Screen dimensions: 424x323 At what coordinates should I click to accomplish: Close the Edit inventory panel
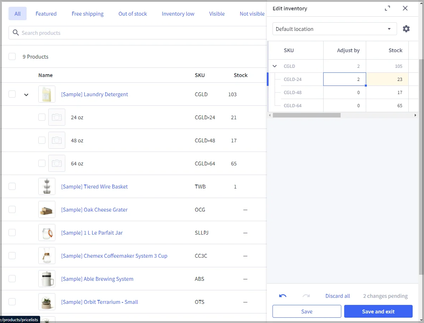405,8
